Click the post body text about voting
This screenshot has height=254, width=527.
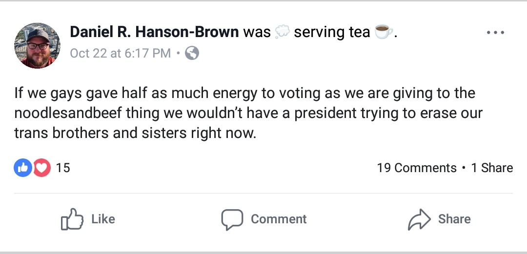pyautogui.click(x=248, y=113)
